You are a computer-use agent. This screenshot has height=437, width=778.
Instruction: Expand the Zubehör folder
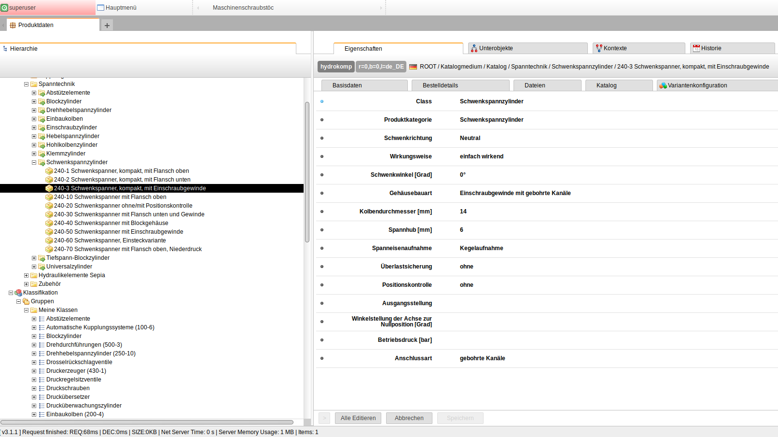[x=26, y=284]
